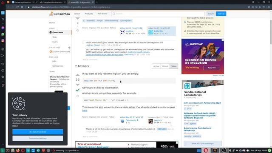The height and width of the screenshot is (153, 272).
Task: Open Data Science Postdoctoral Fellowship job
Action: tap(197, 129)
